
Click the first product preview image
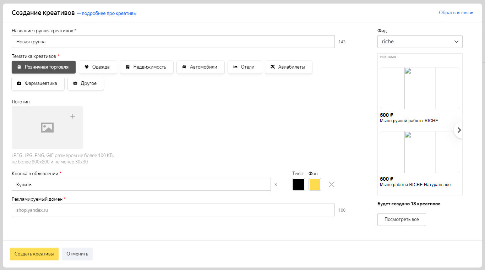tap(420, 88)
